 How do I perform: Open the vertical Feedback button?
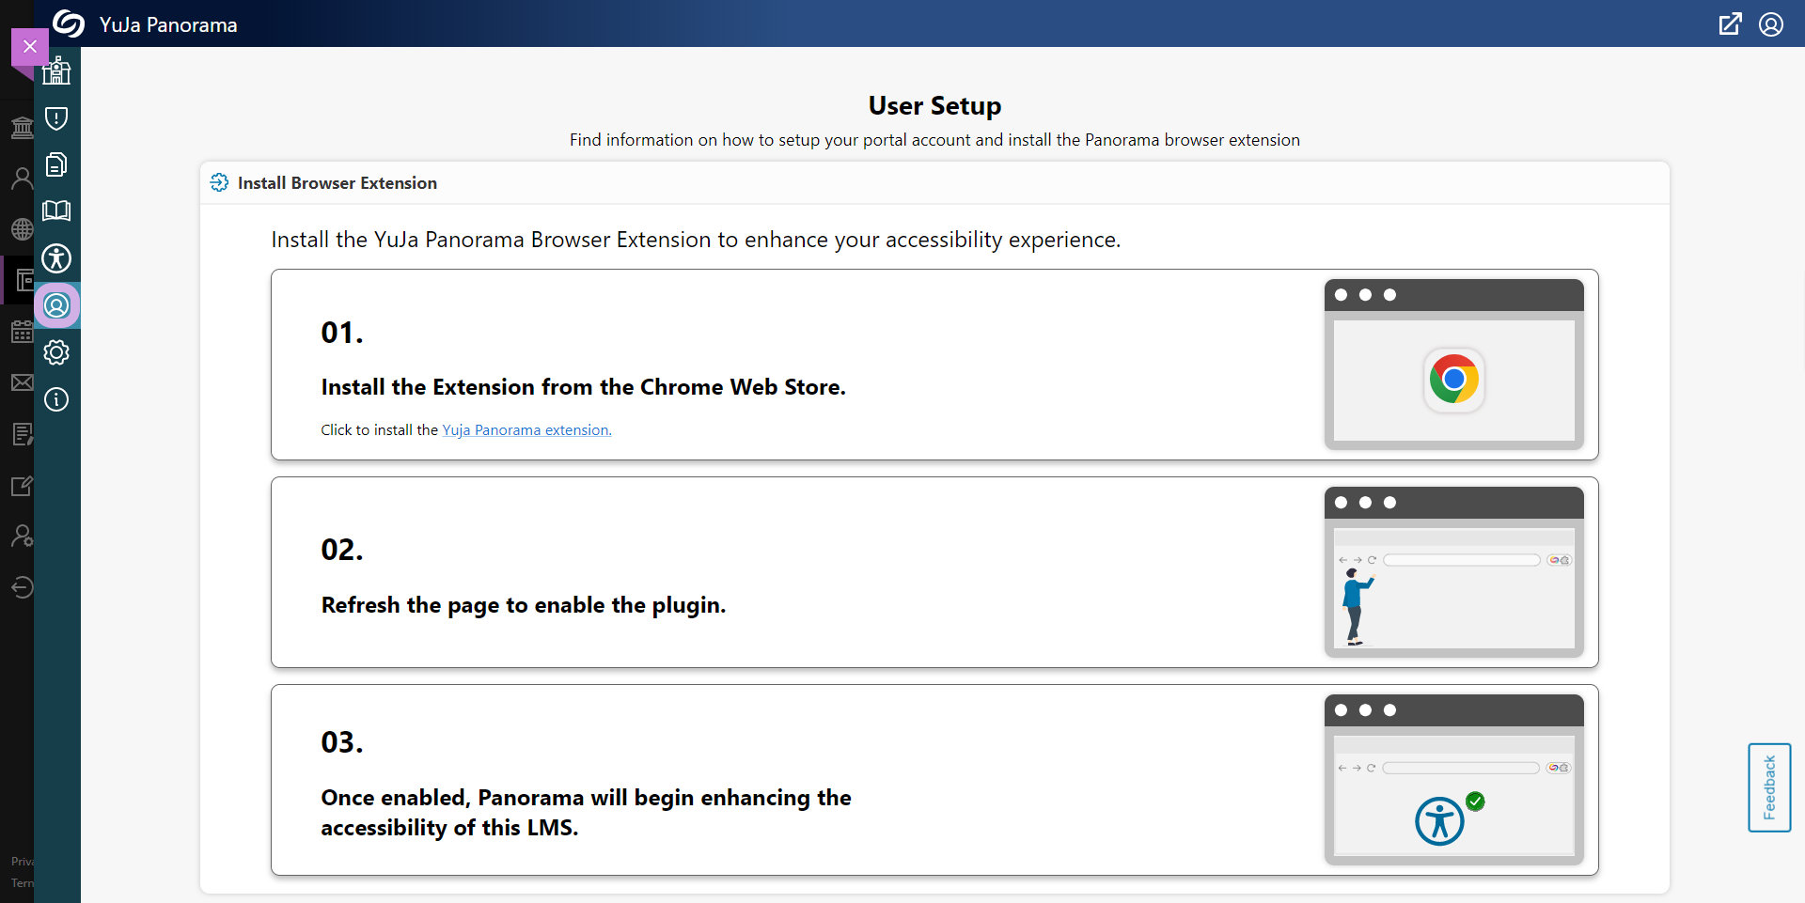(x=1769, y=787)
